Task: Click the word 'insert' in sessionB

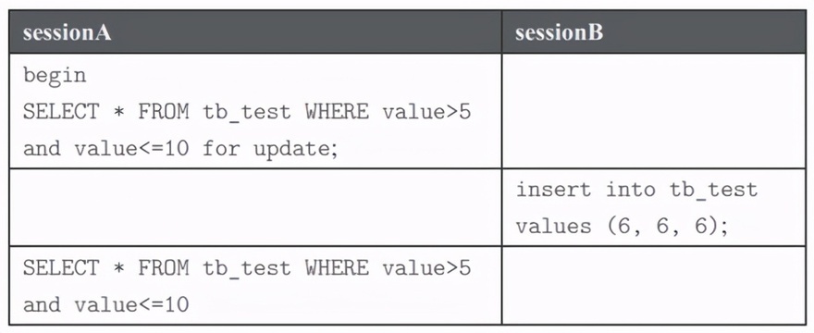Action: pos(553,191)
